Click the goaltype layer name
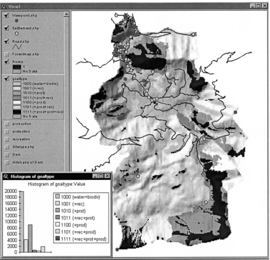Screen dimensions: 270x260 click(x=20, y=79)
